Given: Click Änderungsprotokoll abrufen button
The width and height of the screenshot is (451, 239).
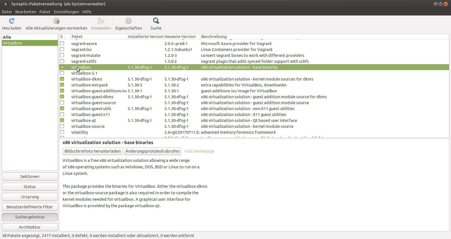Looking at the screenshot, I should click(152, 151).
